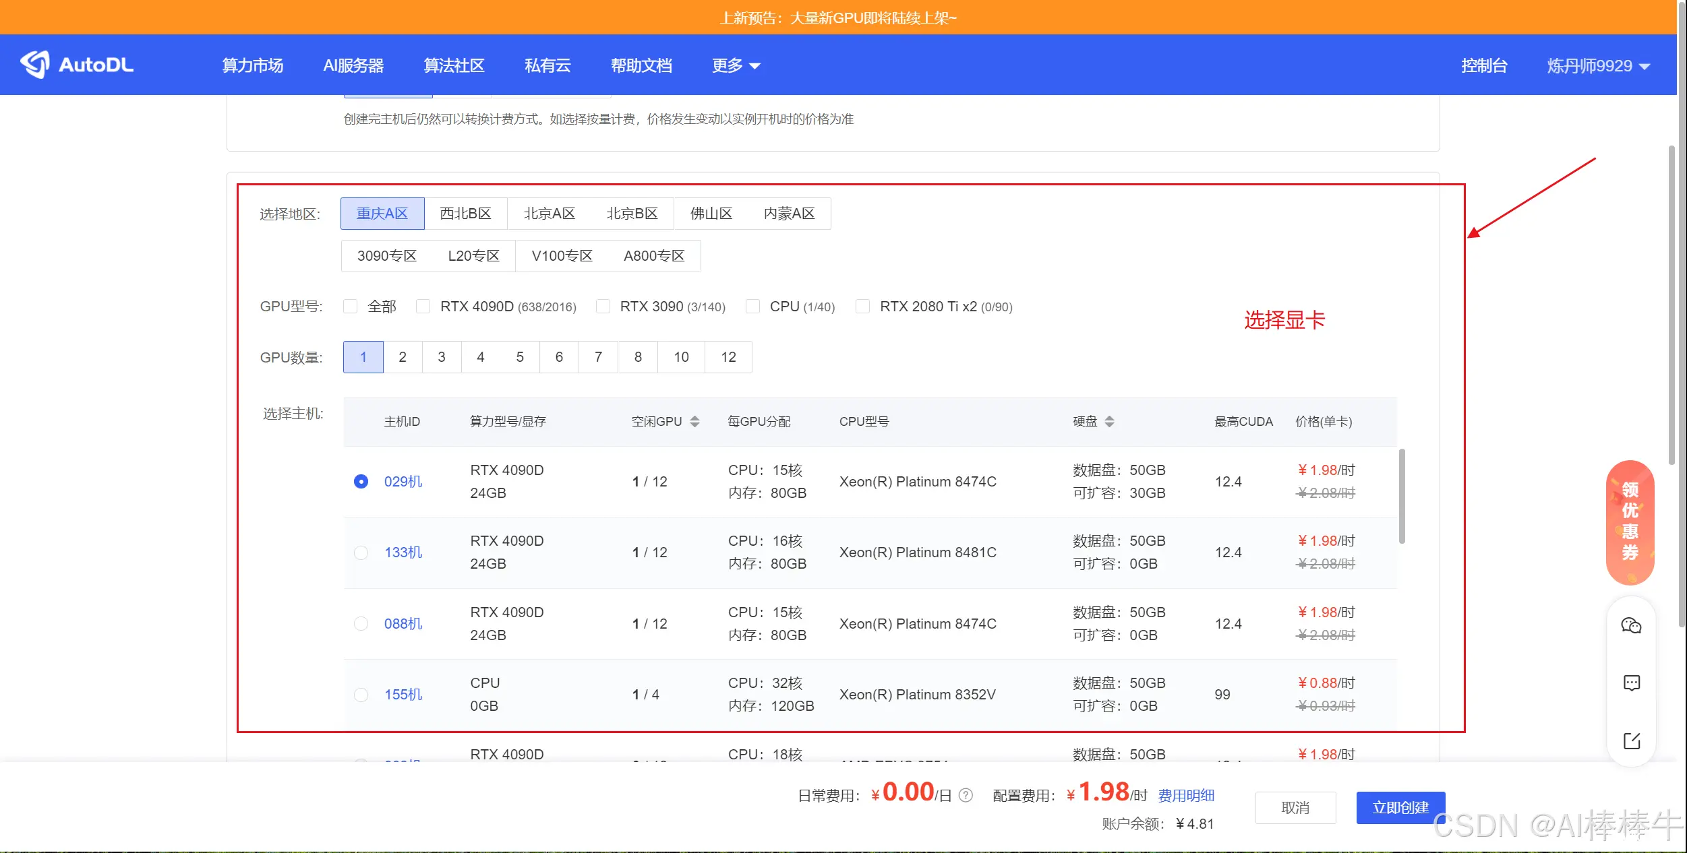The image size is (1687, 853).
Task: Set GPU count to 5
Action: [x=520, y=357]
